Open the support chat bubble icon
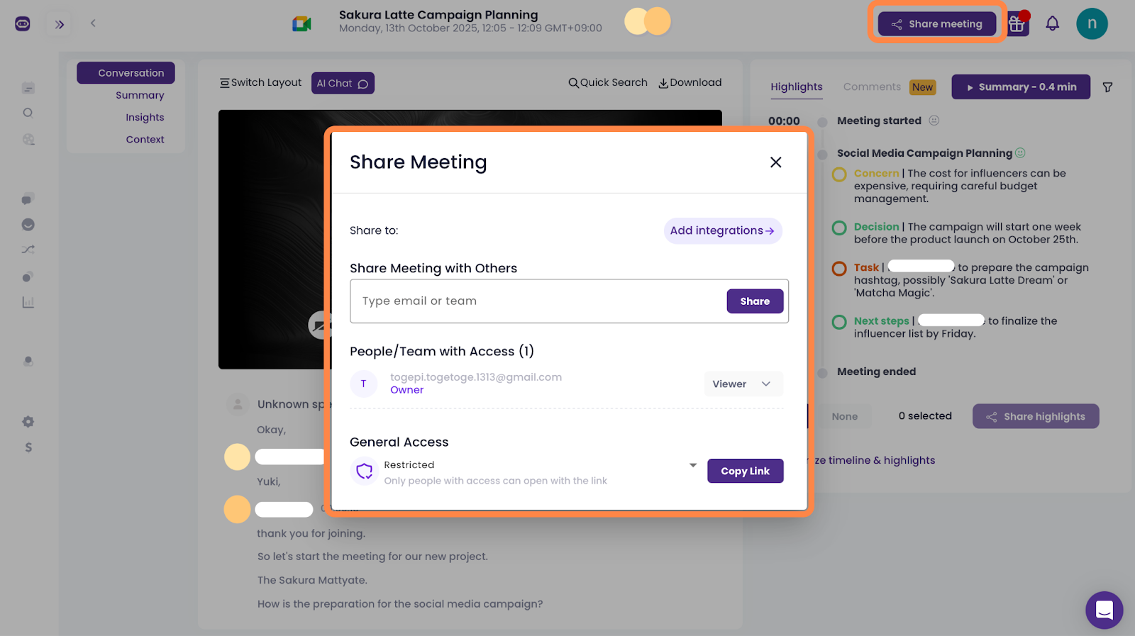The height and width of the screenshot is (636, 1135). 1104,610
